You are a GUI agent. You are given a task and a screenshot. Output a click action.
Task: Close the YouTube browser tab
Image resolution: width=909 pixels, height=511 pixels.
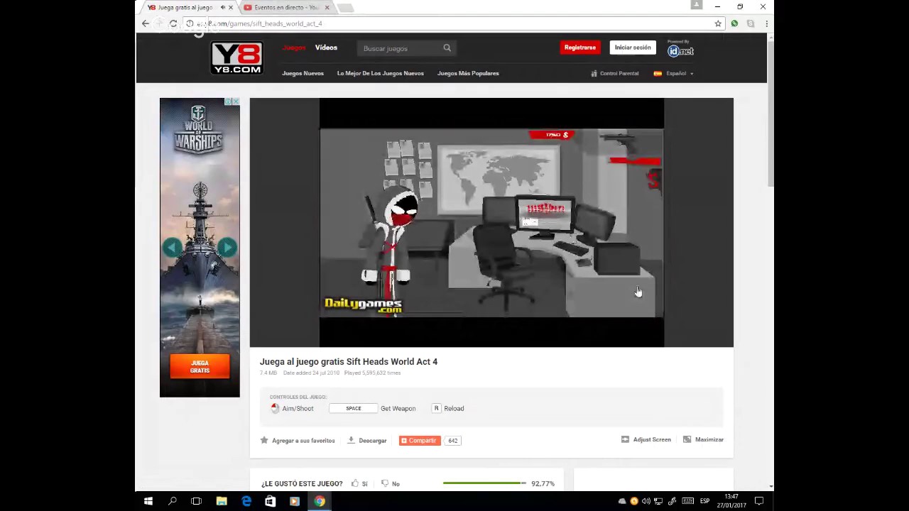pyautogui.click(x=327, y=7)
